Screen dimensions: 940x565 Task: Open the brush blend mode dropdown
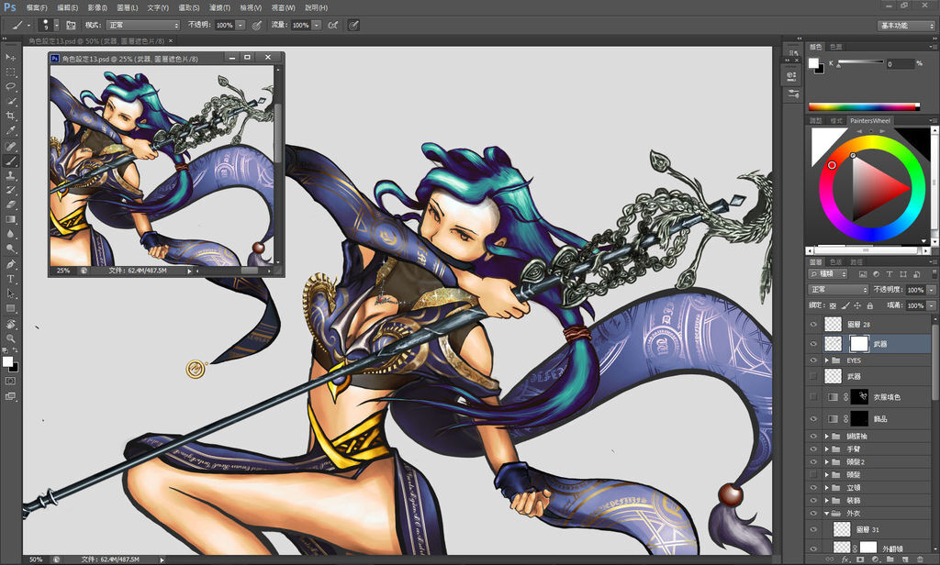pos(143,25)
